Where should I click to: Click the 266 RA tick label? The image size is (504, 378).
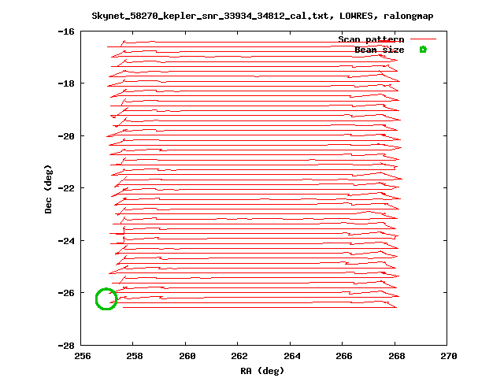tap(344, 356)
